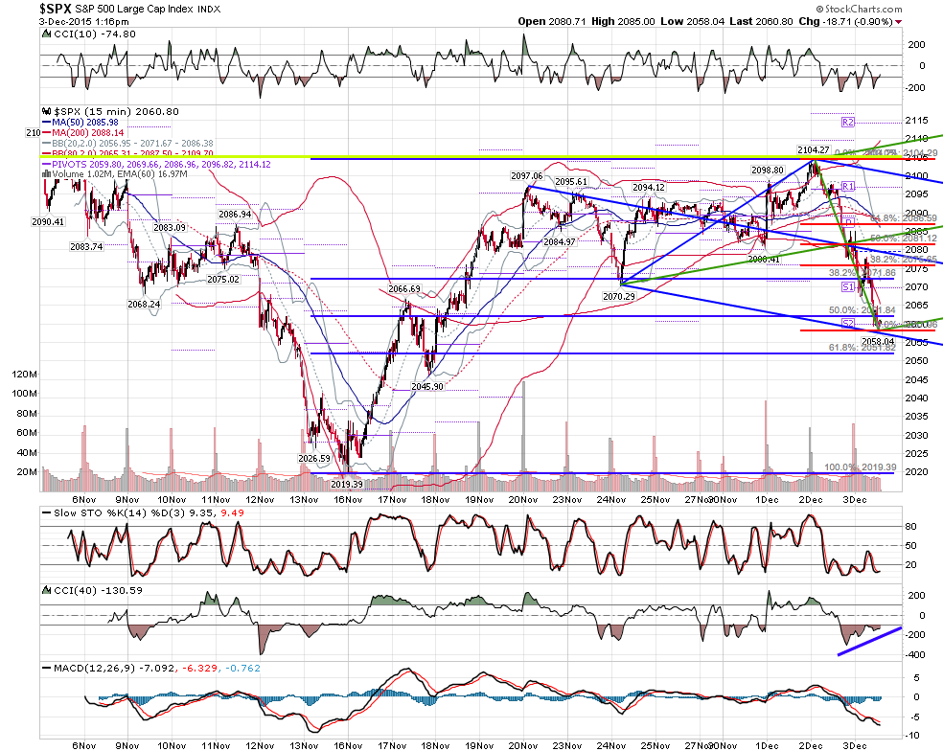Click the 2083.74 price label

coord(86,246)
